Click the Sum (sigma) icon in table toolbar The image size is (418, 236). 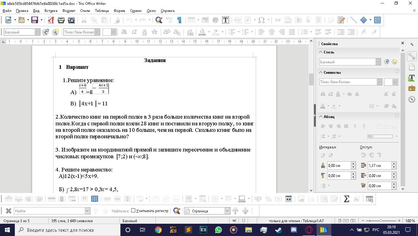pyautogui.click(x=346, y=199)
